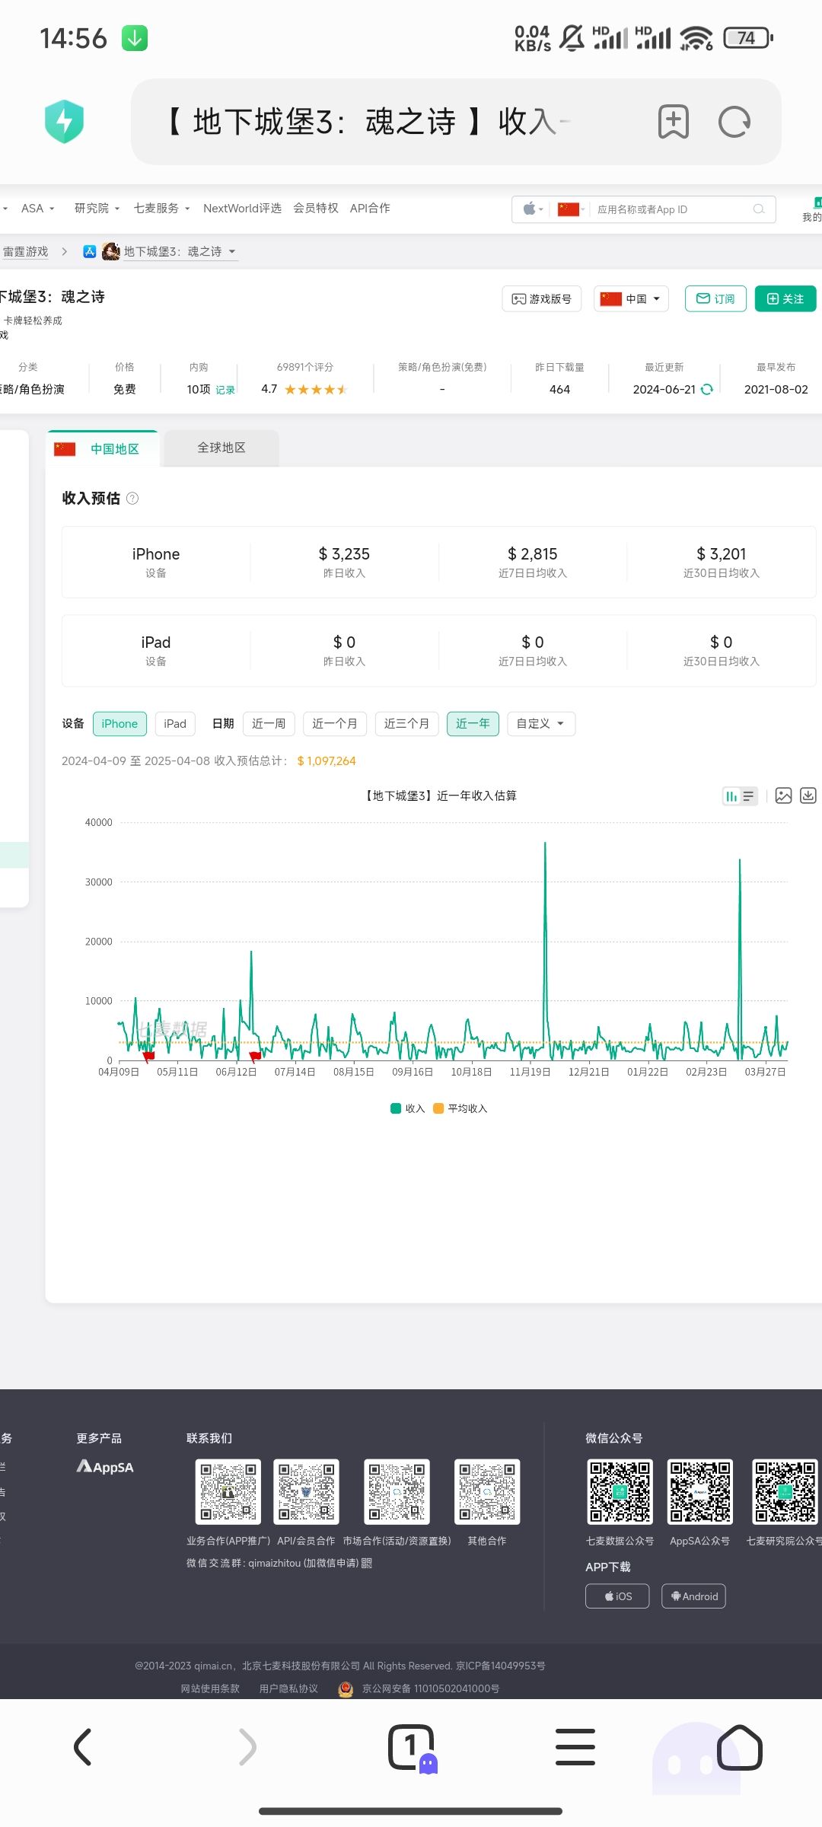The image size is (822, 1827).
Task: Open 自定义 date range dropdown
Action: click(540, 723)
